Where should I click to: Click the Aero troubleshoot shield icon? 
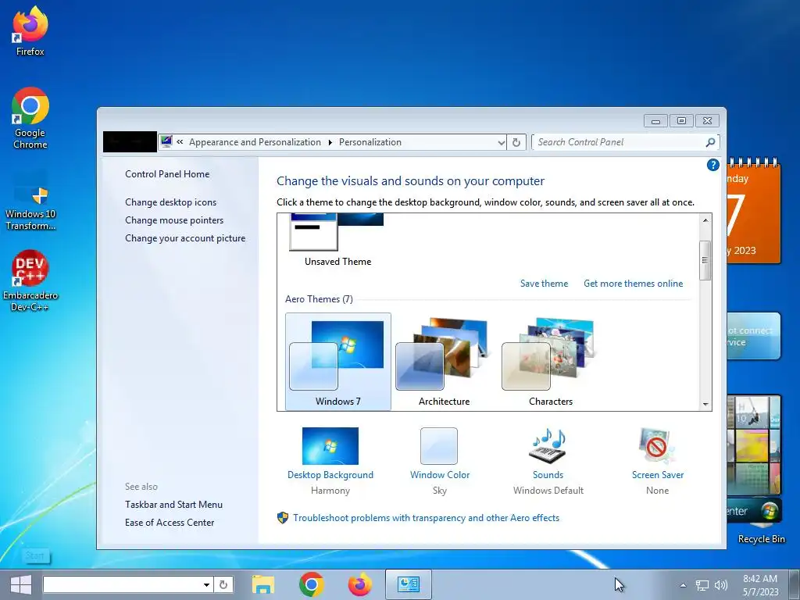click(x=283, y=518)
